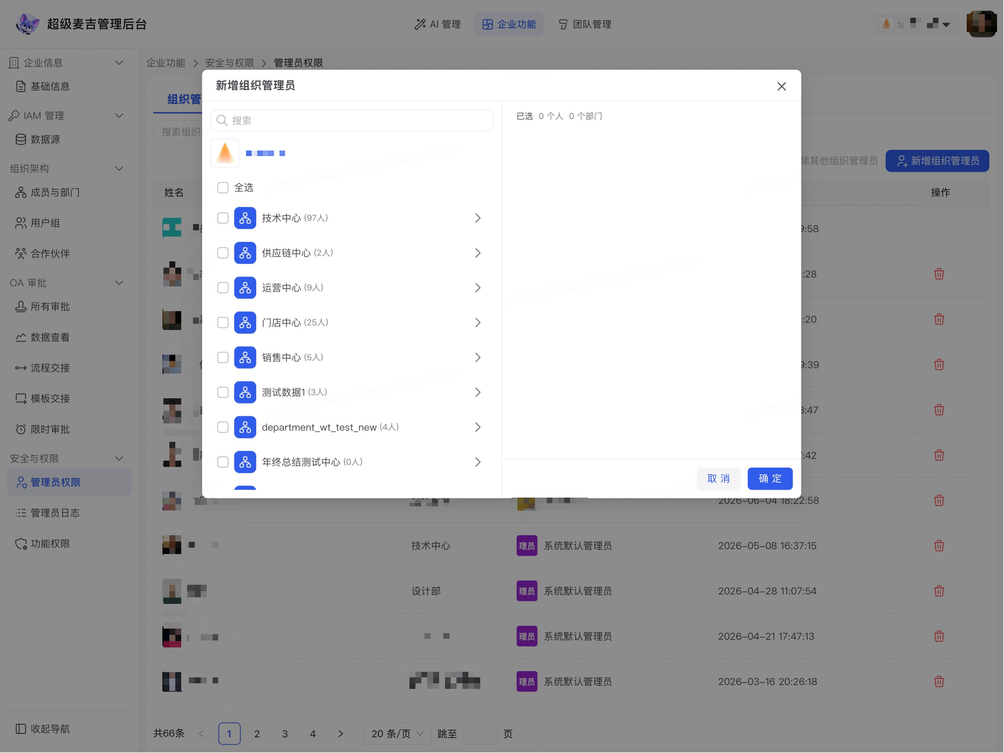
Task: Click the 收起导航 collapse icon
Action: click(21, 729)
